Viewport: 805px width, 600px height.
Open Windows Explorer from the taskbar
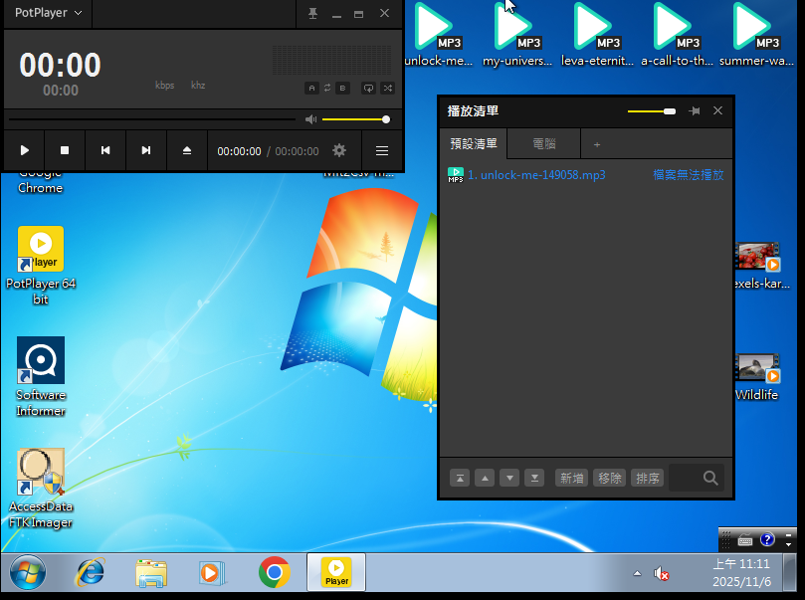(x=151, y=572)
